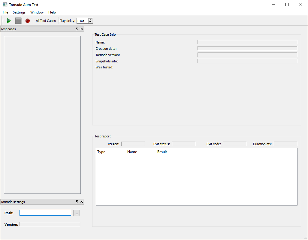Click inside the Test cases list area

click(x=42, y=115)
